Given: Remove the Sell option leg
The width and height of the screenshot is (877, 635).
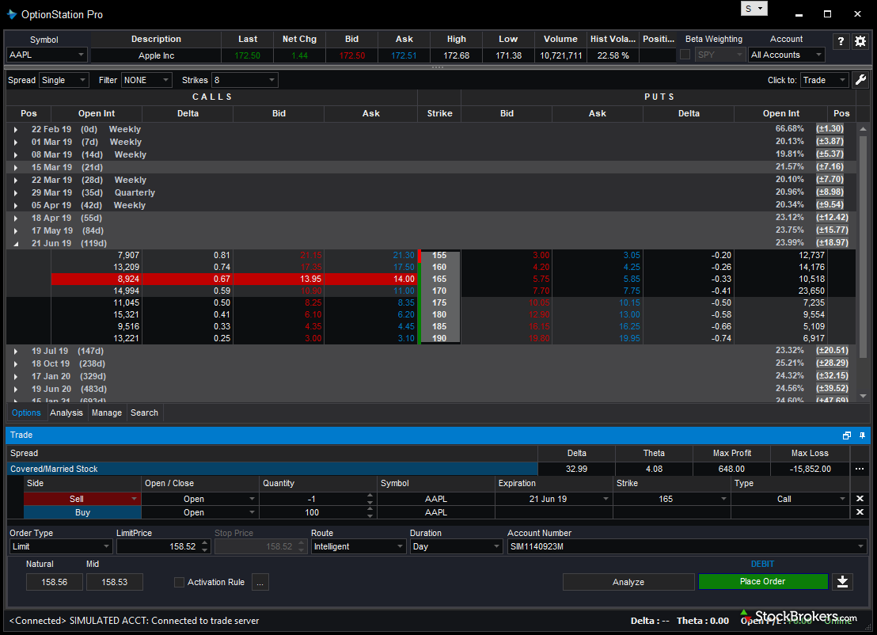Looking at the screenshot, I should [860, 499].
